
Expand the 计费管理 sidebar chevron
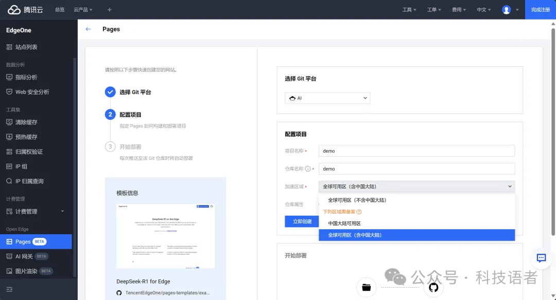[x=62, y=211]
